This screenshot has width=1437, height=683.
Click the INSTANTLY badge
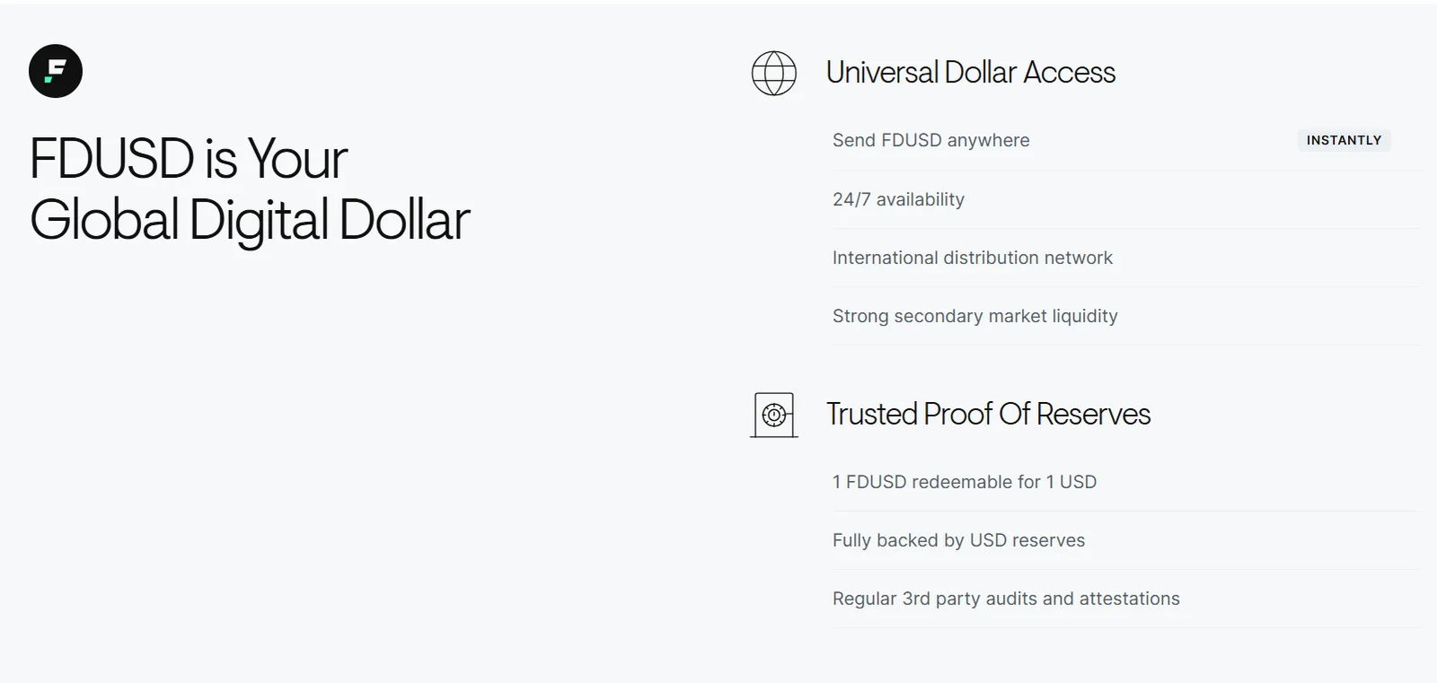coord(1344,141)
